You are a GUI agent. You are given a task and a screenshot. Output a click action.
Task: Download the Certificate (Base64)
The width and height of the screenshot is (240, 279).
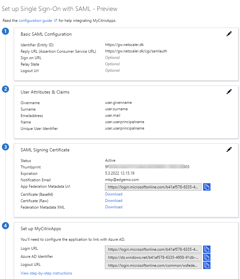pyautogui.click(x=114, y=194)
